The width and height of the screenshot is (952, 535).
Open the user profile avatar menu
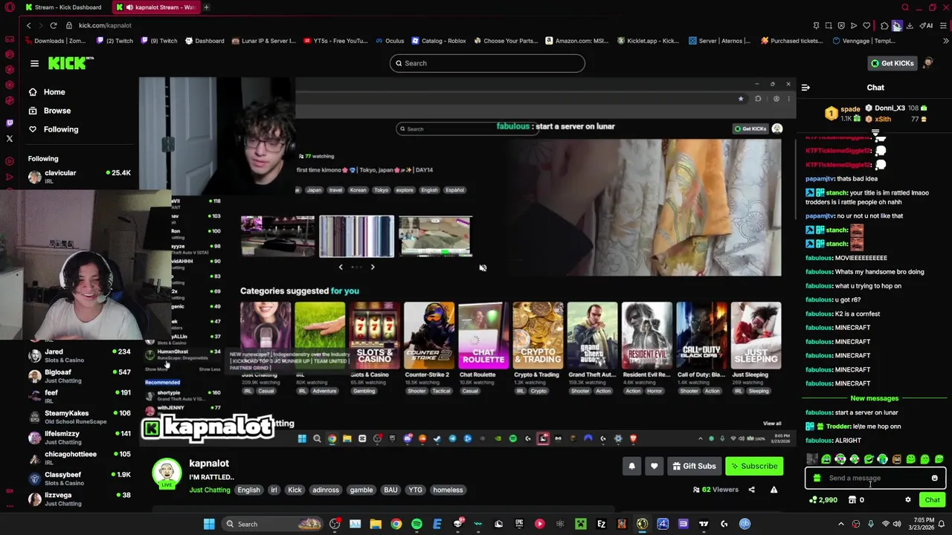tap(928, 63)
